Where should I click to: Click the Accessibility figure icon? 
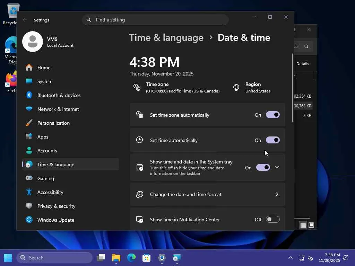[x=29, y=192]
